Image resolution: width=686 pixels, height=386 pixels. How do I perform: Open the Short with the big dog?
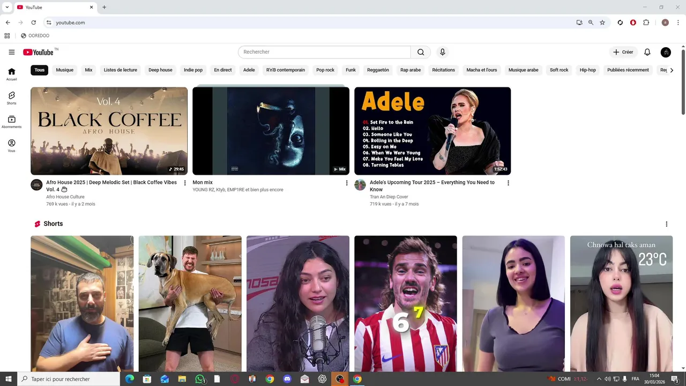click(190, 303)
